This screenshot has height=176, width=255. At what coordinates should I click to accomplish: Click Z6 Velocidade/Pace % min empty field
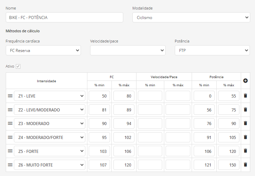click(150, 165)
